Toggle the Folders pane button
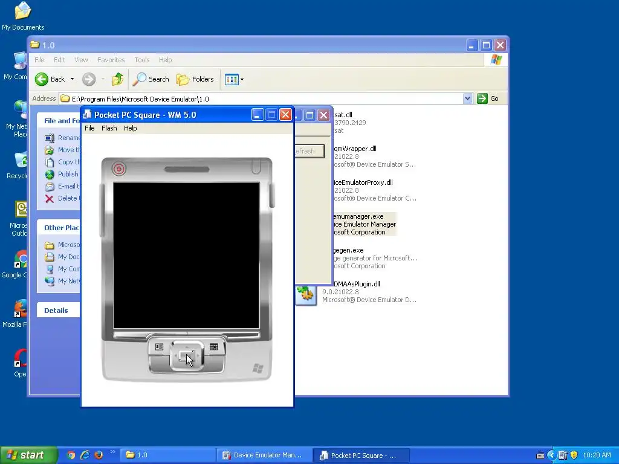 click(x=195, y=79)
